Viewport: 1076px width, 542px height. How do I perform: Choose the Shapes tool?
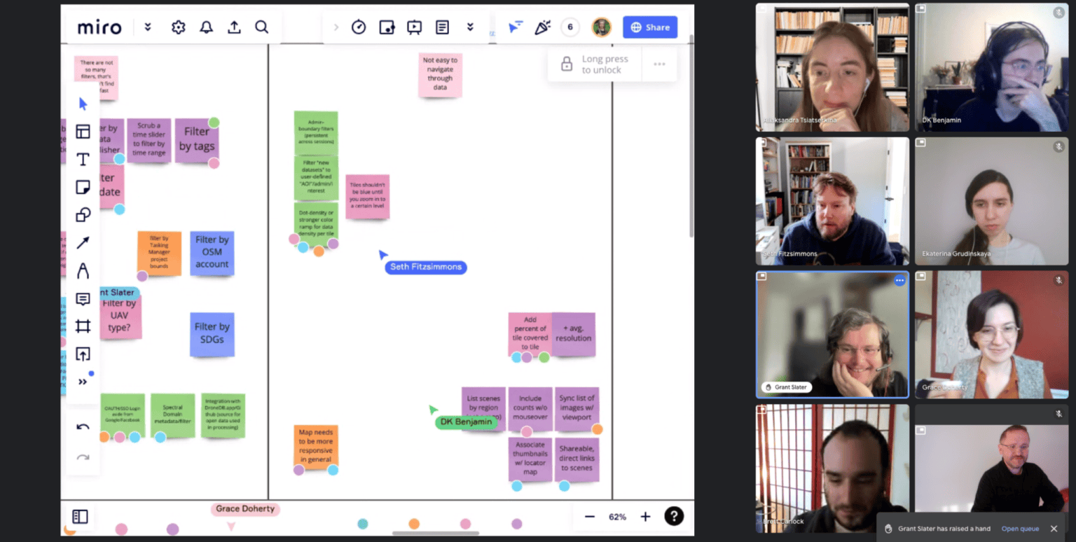tap(83, 215)
